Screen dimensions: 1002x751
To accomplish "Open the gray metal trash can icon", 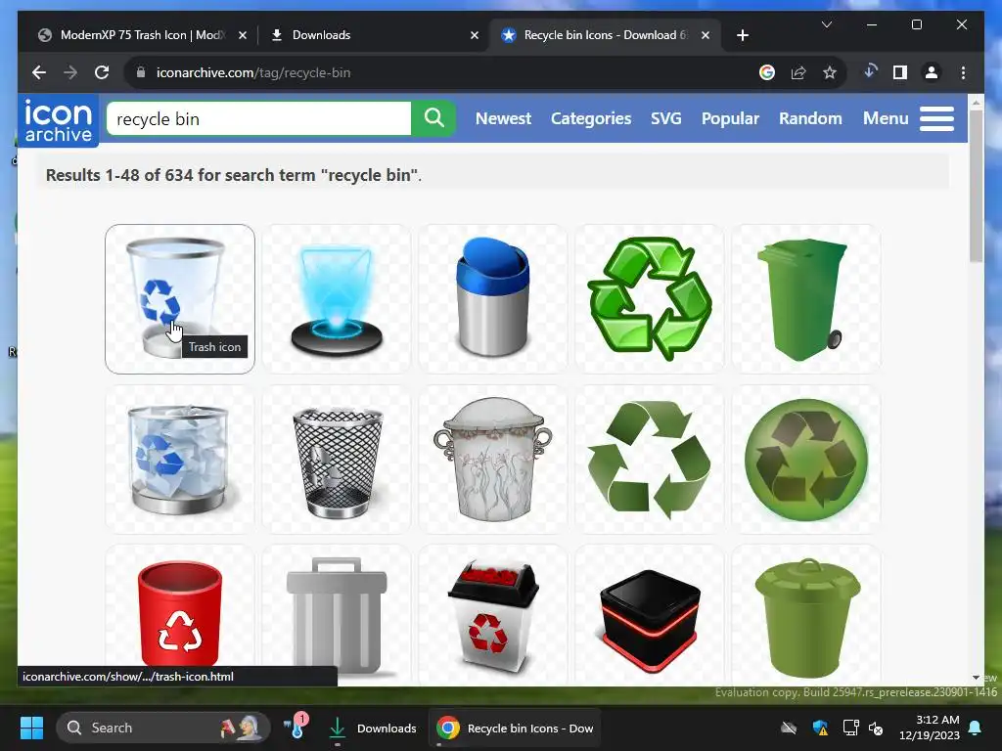I will pyautogui.click(x=337, y=615).
